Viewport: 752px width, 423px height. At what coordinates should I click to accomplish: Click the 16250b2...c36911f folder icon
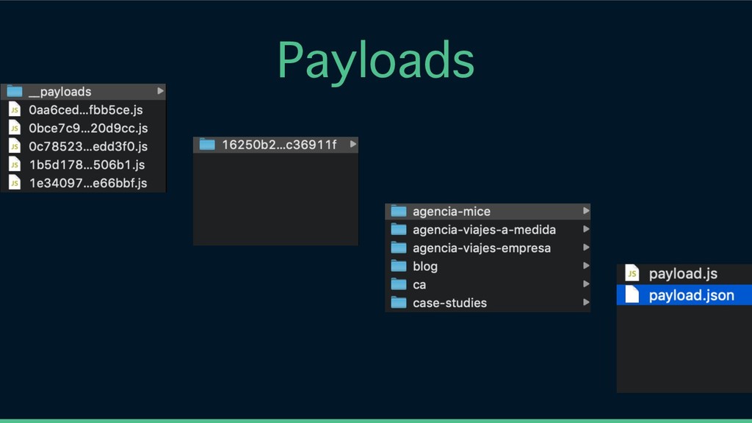pos(207,145)
